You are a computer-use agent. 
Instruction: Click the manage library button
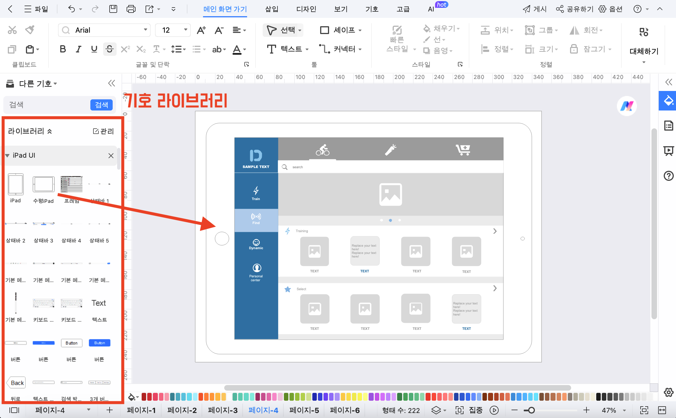103,131
